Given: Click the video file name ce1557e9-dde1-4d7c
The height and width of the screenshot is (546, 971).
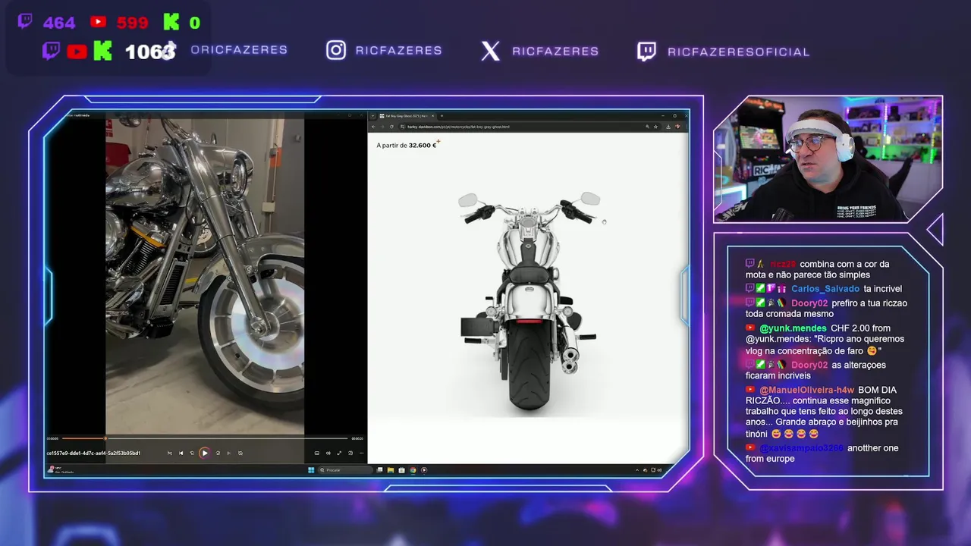Looking at the screenshot, I should coord(93,453).
